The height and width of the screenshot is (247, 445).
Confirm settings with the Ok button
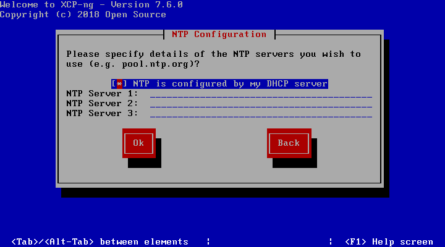139,143
